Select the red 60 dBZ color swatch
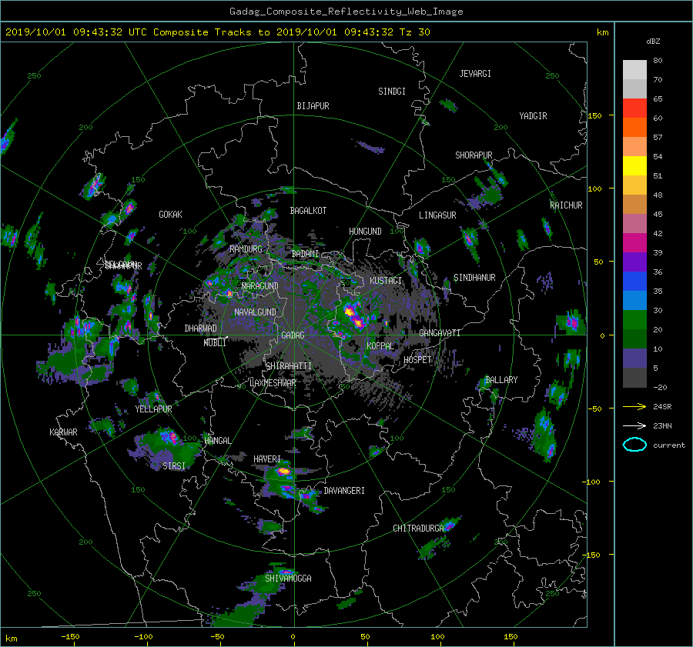693x647 pixels. point(634,108)
